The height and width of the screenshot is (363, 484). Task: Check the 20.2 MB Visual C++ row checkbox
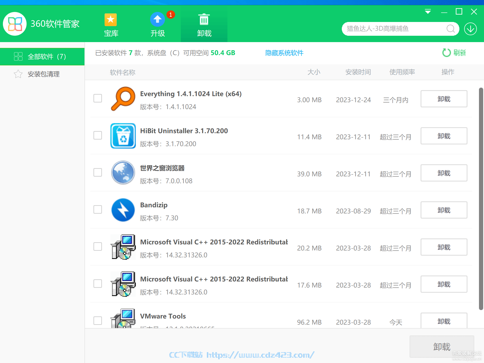(x=98, y=247)
